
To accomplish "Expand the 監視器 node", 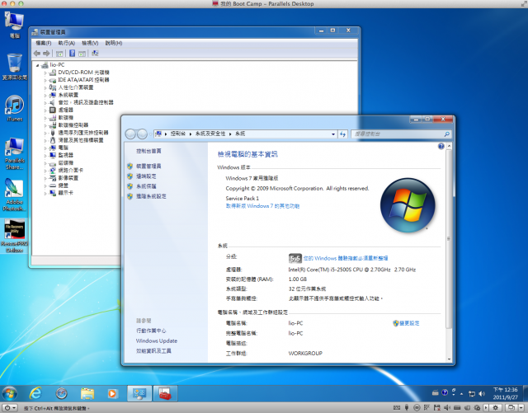I will (45, 155).
